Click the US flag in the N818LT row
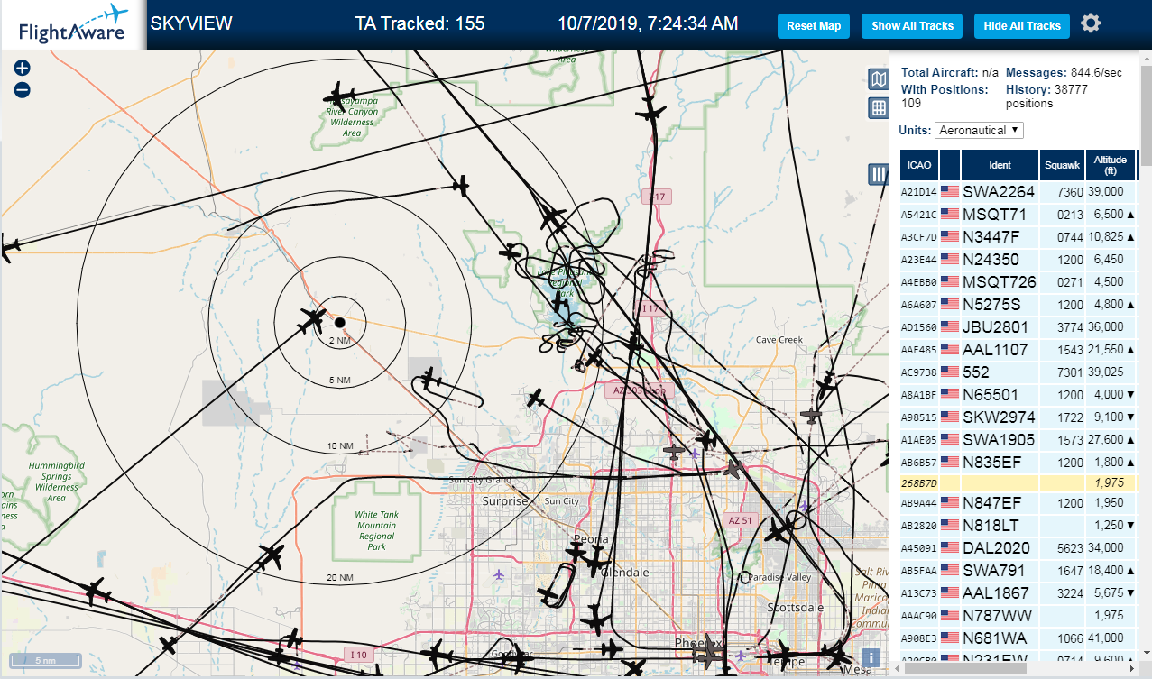Viewport: 1152px width, 679px height. (950, 525)
